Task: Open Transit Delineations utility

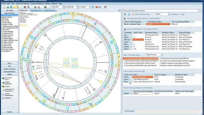Action: pyautogui.click(x=8, y=95)
